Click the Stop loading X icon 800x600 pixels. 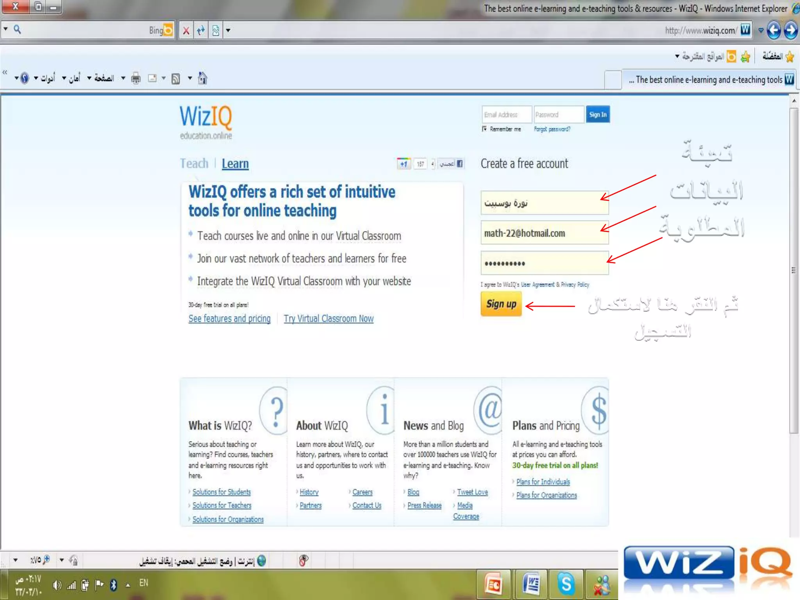[x=186, y=30]
